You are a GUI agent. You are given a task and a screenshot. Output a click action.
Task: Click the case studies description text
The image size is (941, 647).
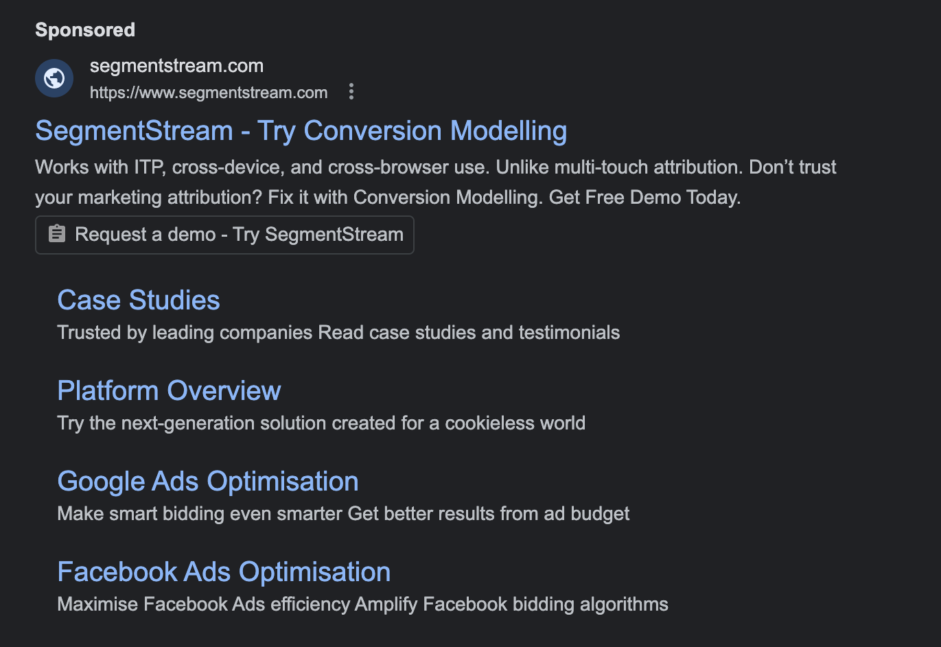(x=338, y=332)
